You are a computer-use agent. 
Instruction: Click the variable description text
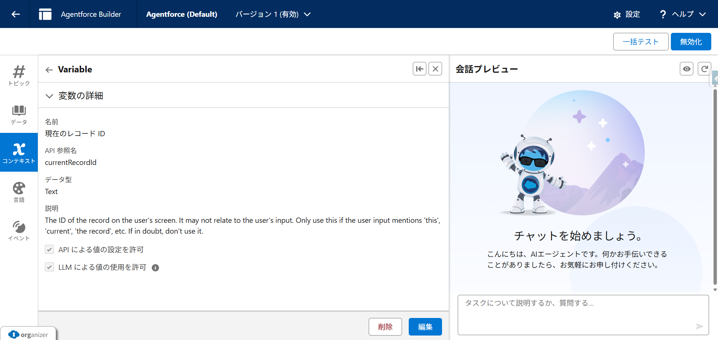[x=242, y=226]
